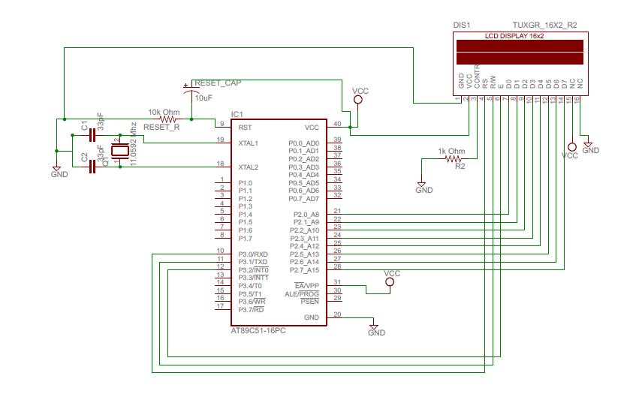The height and width of the screenshot is (412, 639).
Task: Select the P0.7_AD7 pin label
Action: (x=303, y=199)
